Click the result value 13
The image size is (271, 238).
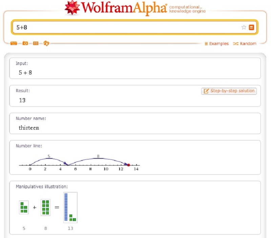click(x=22, y=100)
